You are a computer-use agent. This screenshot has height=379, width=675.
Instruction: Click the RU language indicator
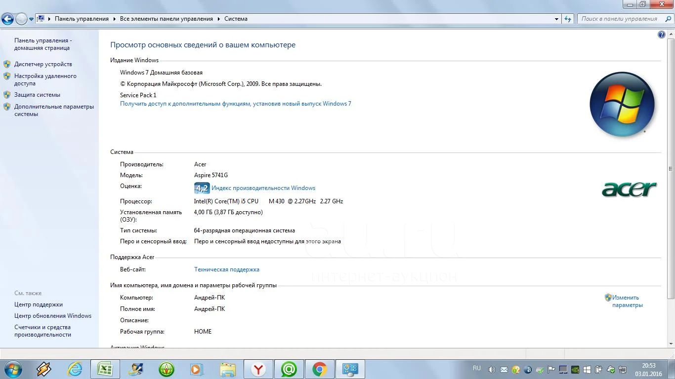click(x=476, y=368)
